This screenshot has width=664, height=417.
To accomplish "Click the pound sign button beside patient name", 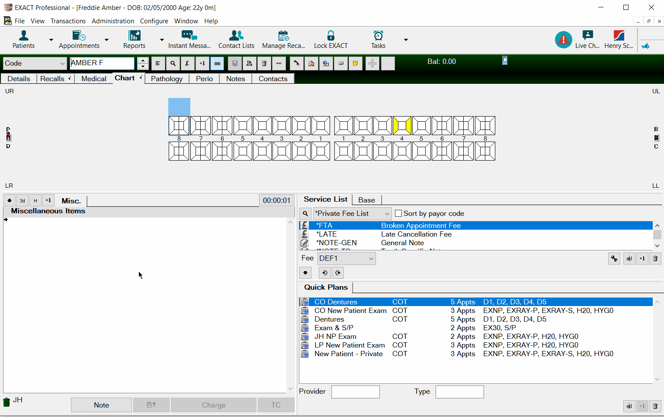I will point(187,63).
